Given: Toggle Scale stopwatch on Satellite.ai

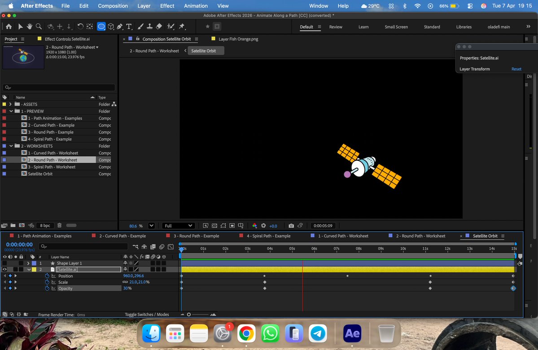Looking at the screenshot, I should [x=47, y=282].
